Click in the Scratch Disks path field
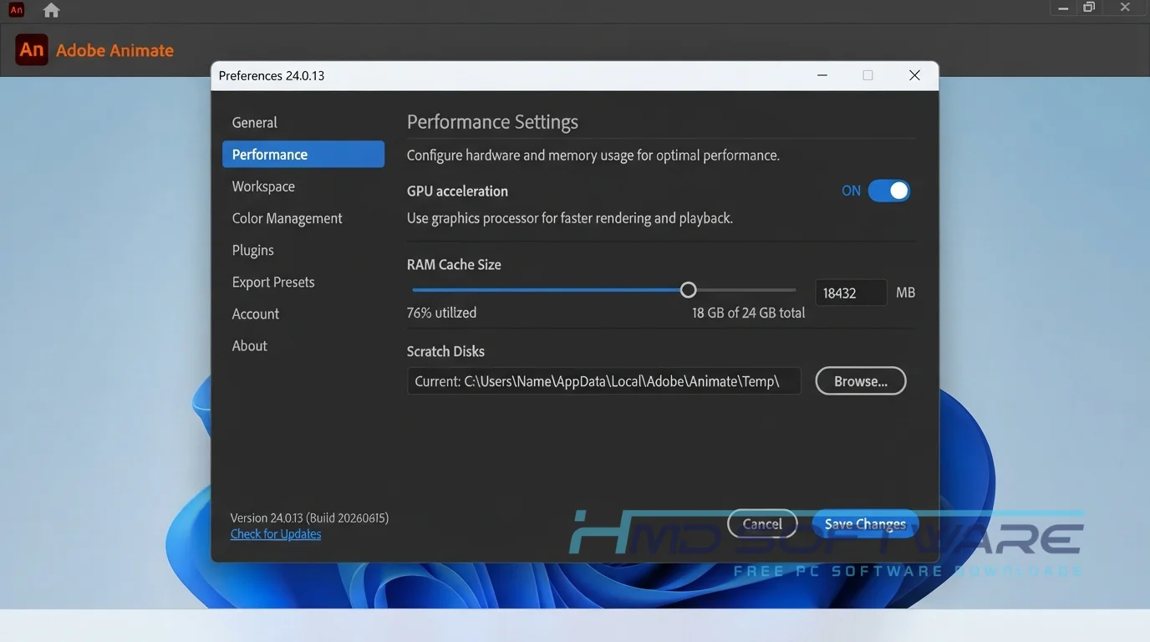 [603, 381]
